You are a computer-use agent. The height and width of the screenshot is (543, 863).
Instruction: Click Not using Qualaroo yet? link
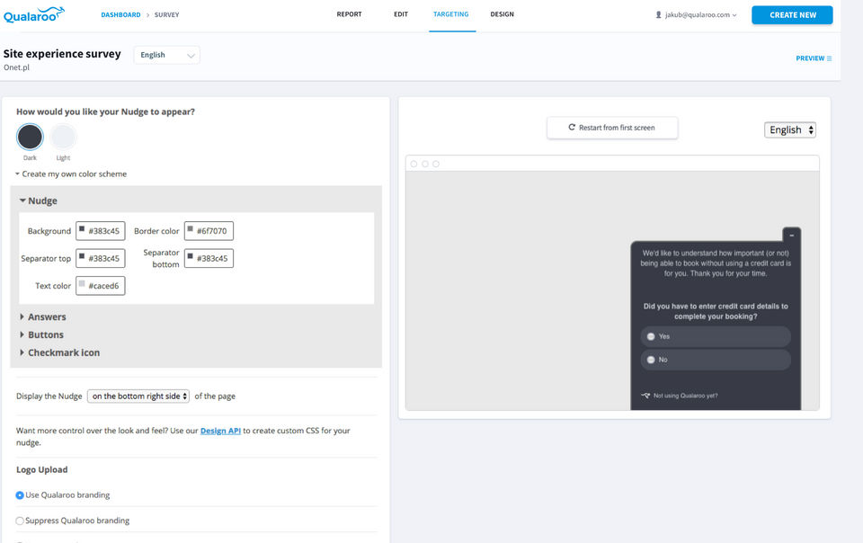(x=685, y=396)
